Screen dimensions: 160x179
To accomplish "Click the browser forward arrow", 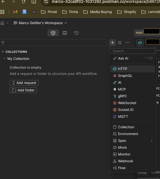I will pyautogui.click(x=13, y=2).
